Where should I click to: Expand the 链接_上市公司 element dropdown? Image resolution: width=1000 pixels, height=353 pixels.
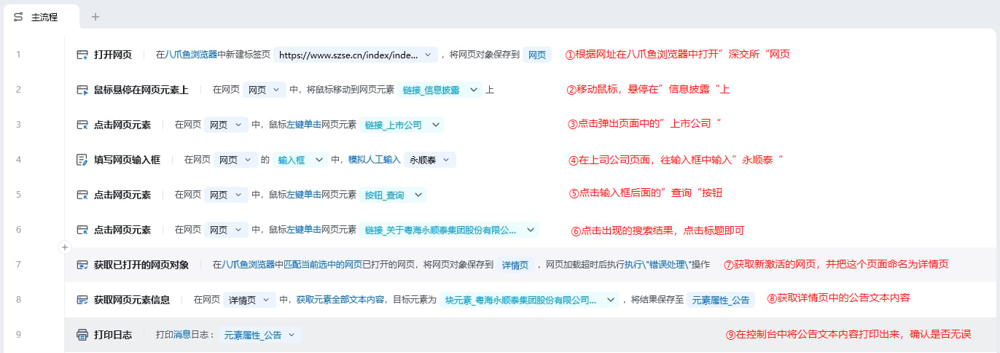tap(402, 125)
